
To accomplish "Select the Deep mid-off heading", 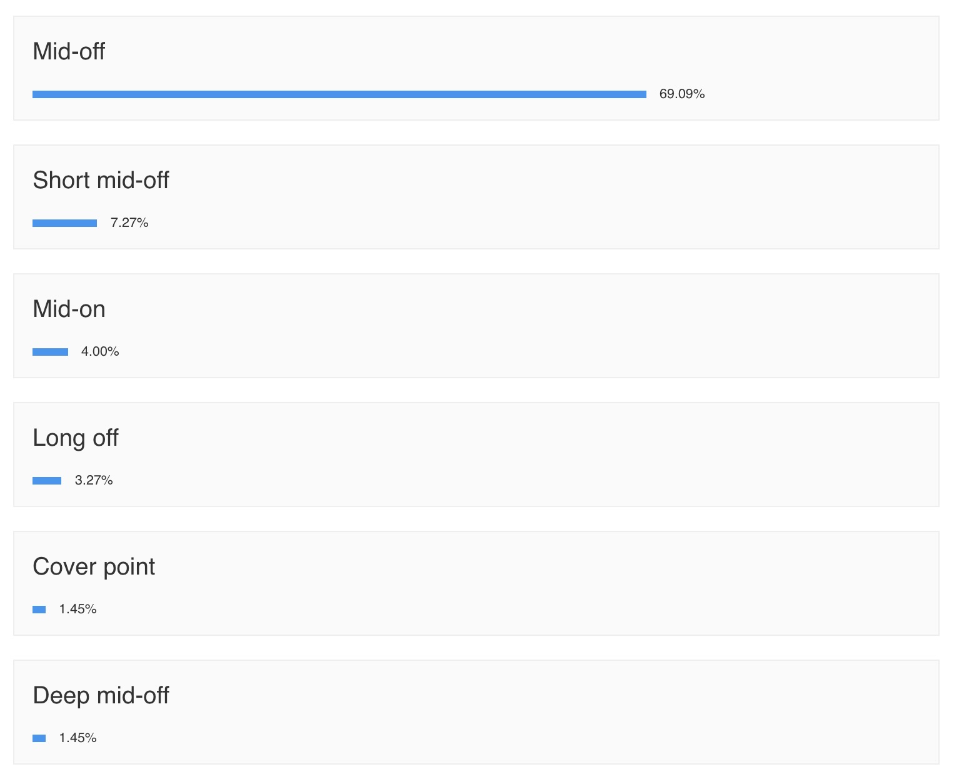I will [x=101, y=695].
